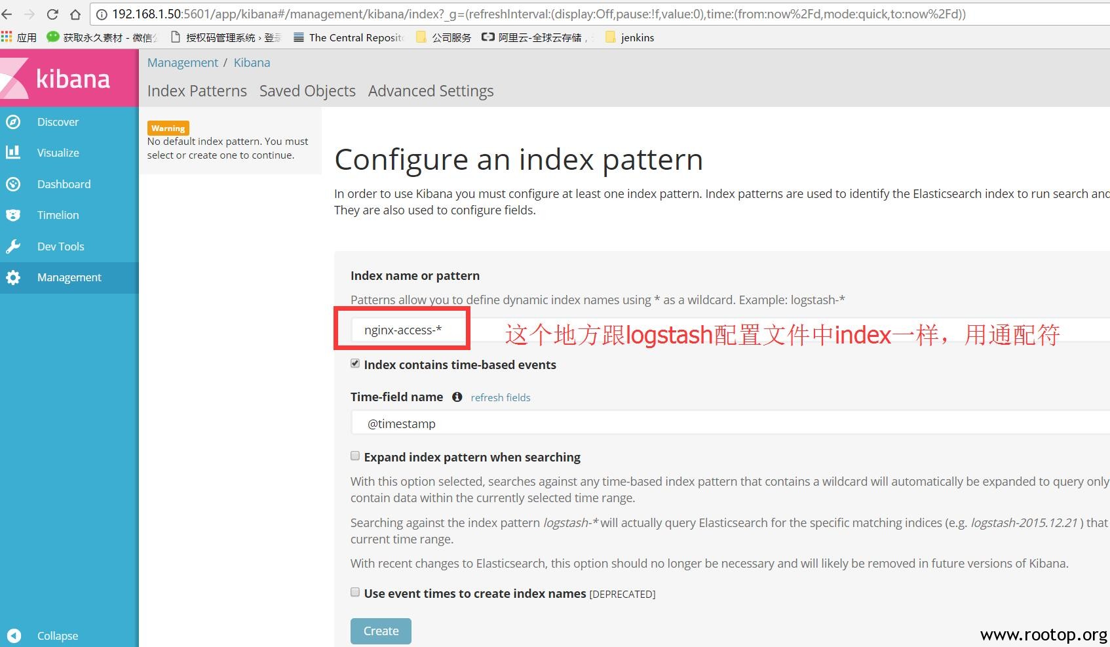
Task: Click the refresh fields link
Action: coord(501,397)
